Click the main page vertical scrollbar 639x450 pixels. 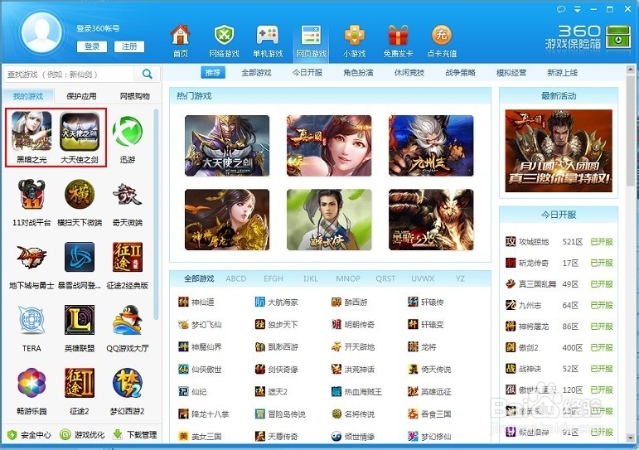pyautogui.click(x=631, y=130)
